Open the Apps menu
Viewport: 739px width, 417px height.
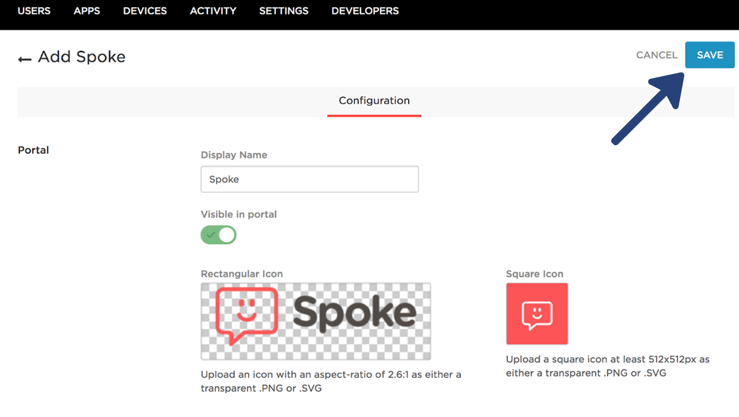pyautogui.click(x=87, y=11)
